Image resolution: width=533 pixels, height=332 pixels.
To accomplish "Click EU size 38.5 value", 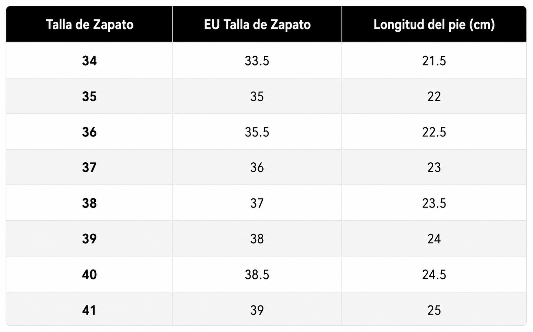I will (257, 274).
